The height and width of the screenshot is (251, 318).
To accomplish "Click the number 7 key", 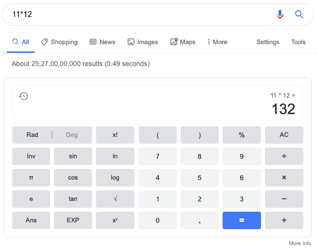I will (x=158, y=156).
